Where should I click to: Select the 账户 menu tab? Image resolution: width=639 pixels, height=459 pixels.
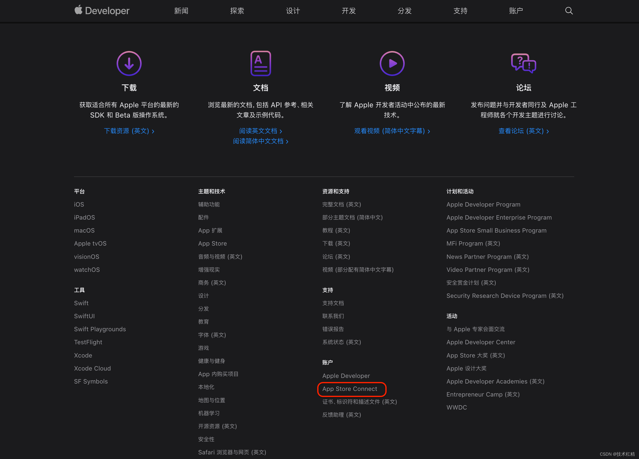click(x=516, y=11)
